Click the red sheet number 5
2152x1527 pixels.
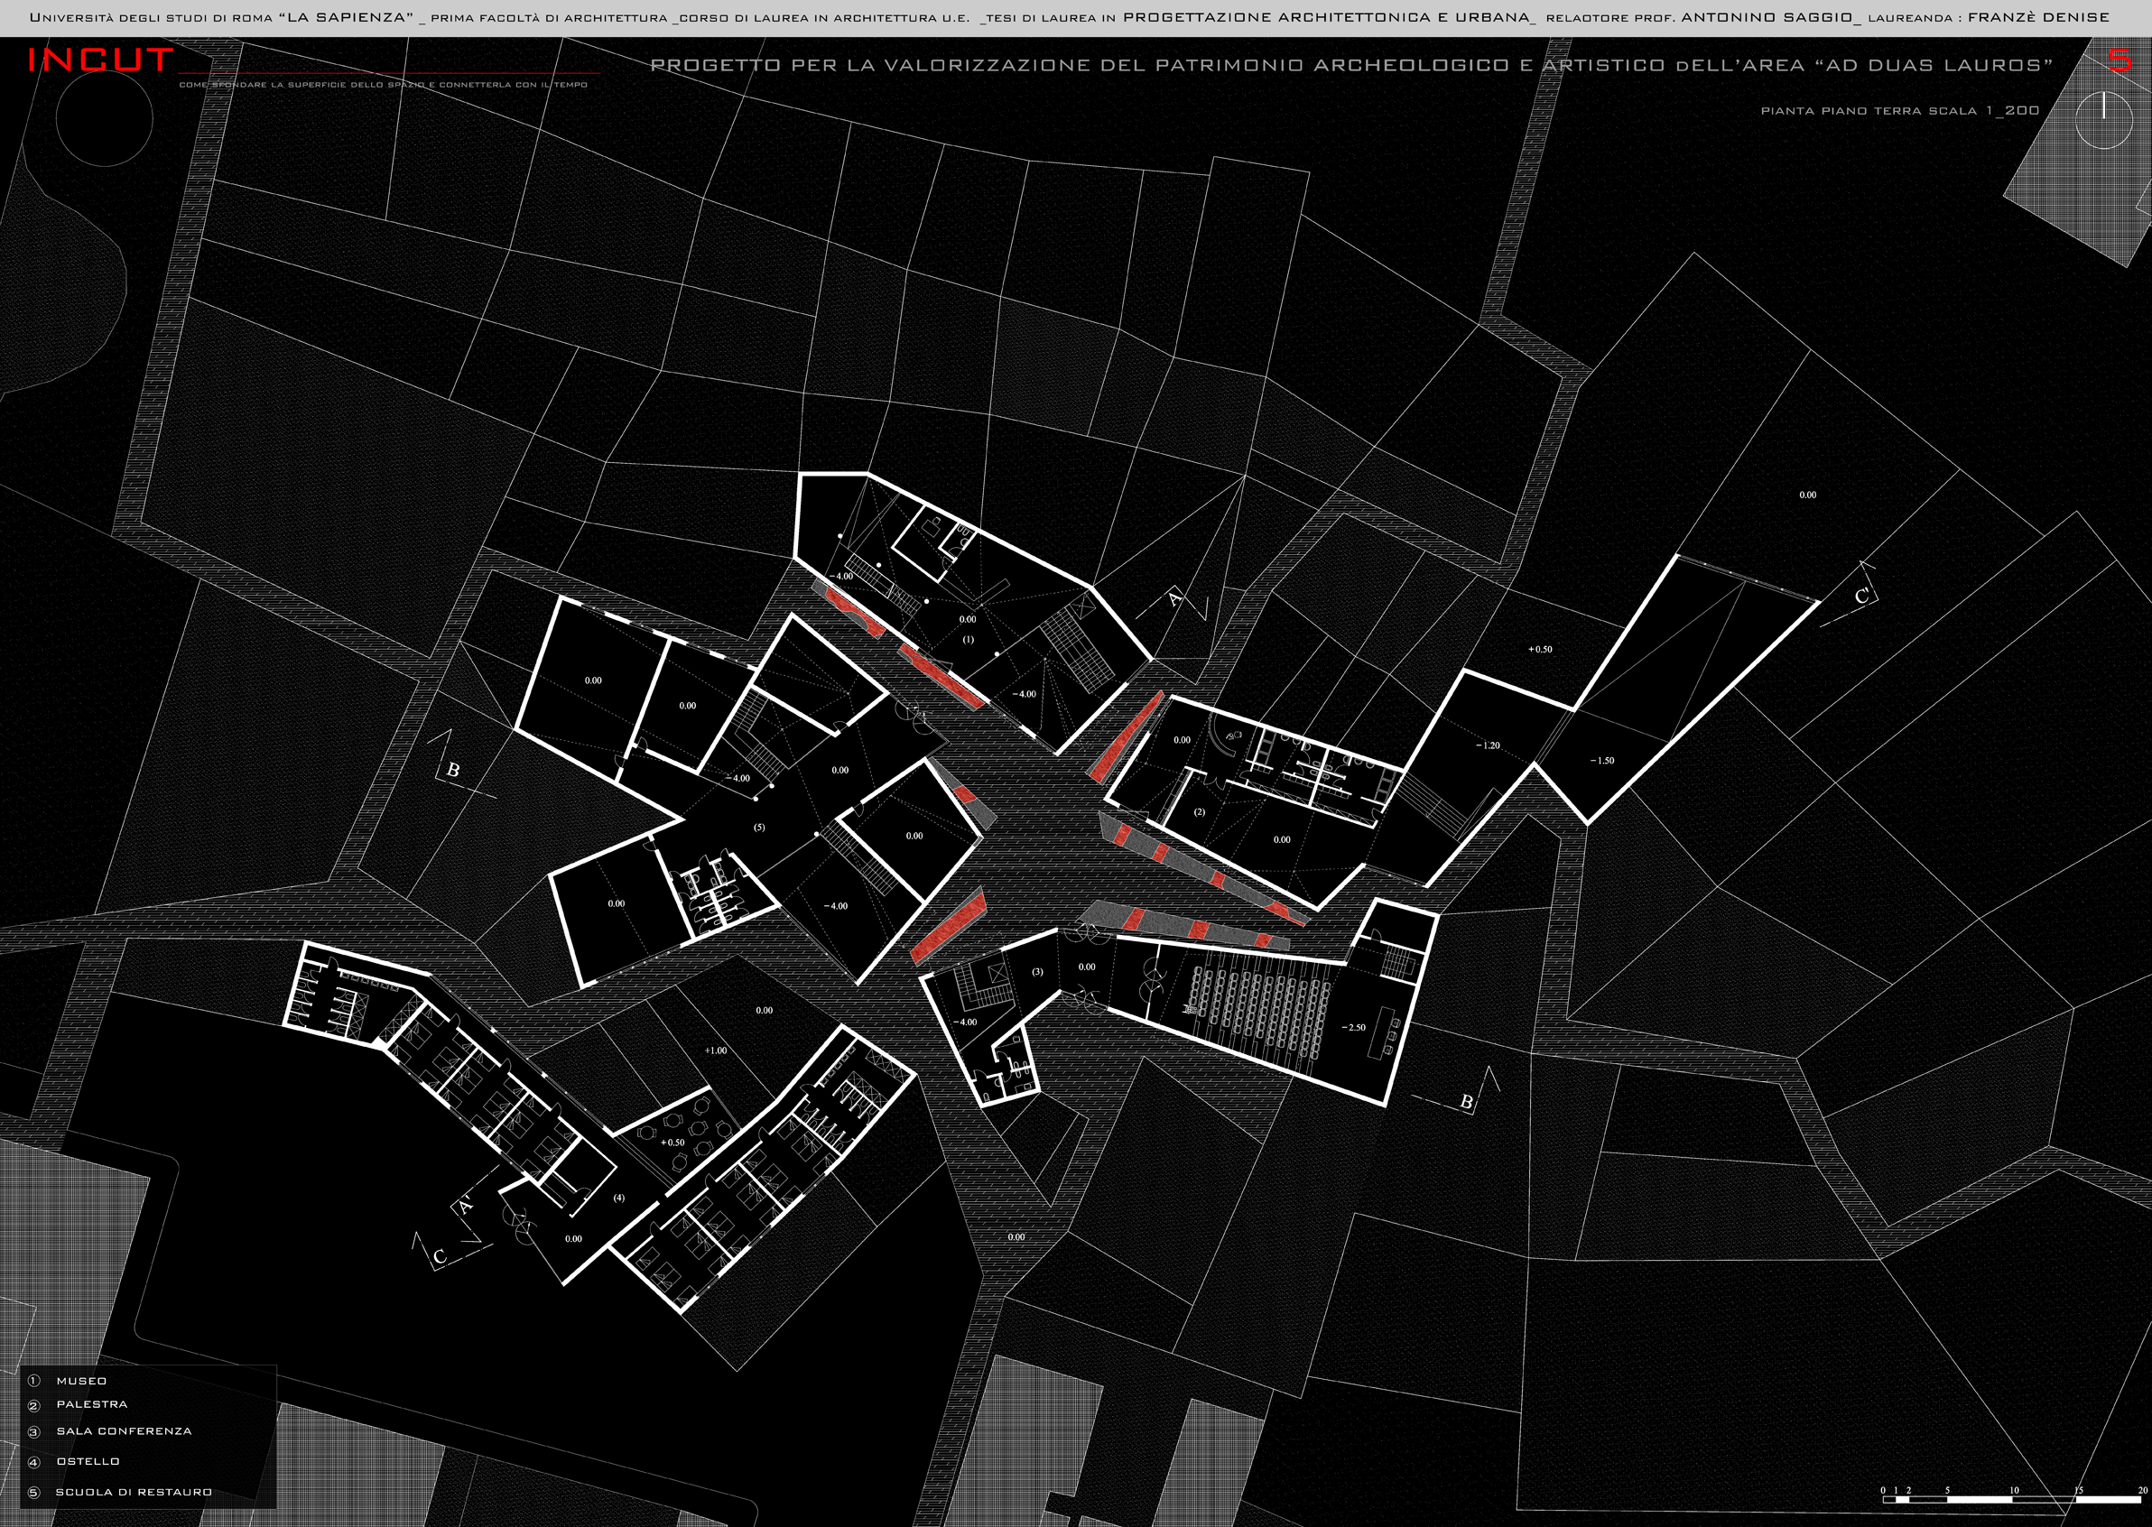pyautogui.click(x=2120, y=60)
